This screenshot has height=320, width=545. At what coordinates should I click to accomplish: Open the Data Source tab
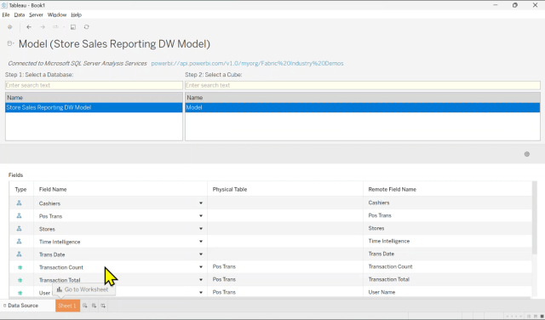pyautogui.click(x=20, y=306)
